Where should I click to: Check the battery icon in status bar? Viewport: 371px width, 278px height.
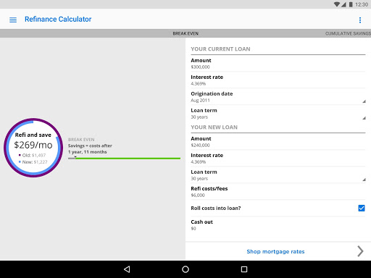[x=351, y=4]
